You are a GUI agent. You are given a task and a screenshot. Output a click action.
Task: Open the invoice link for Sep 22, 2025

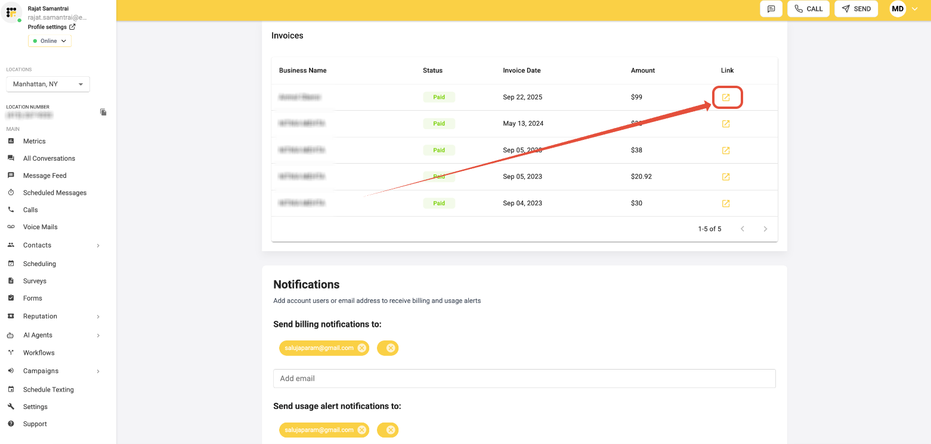click(x=726, y=97)
